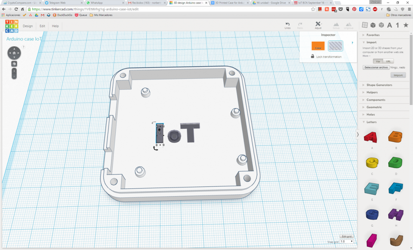Choose the striped Hole swatch in Inspector
Screen dimensions: 413x250
(335, 46)
